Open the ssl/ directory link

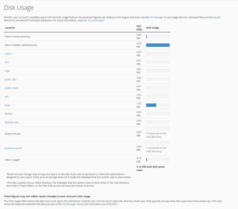(x=6, y=96)
